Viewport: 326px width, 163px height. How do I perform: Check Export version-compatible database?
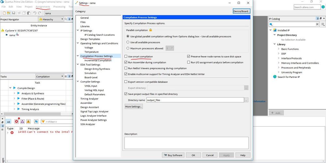pyautogui.click(x=126, y=82)
